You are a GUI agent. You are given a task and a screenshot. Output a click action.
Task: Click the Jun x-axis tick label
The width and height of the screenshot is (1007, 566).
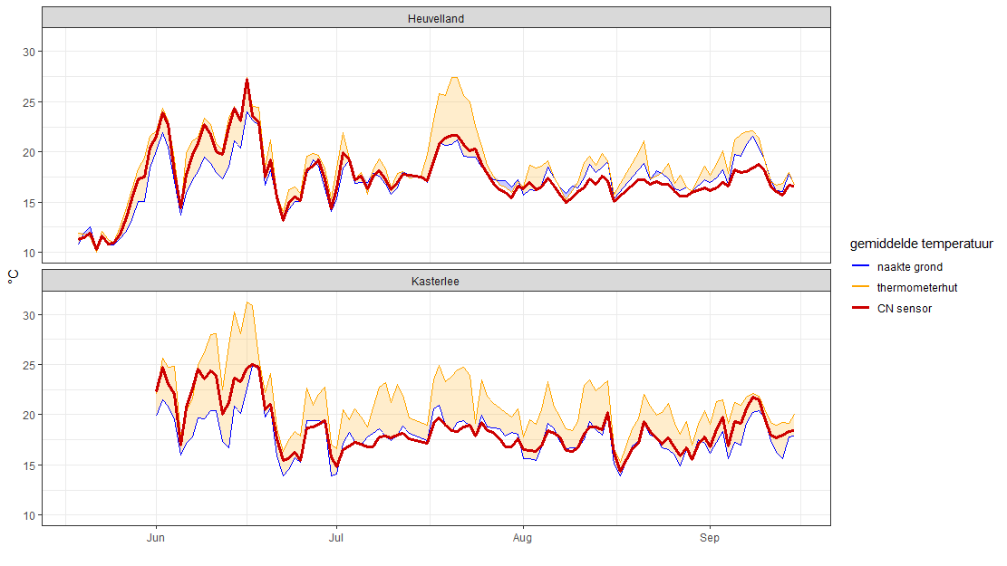(x=156, y=539)
